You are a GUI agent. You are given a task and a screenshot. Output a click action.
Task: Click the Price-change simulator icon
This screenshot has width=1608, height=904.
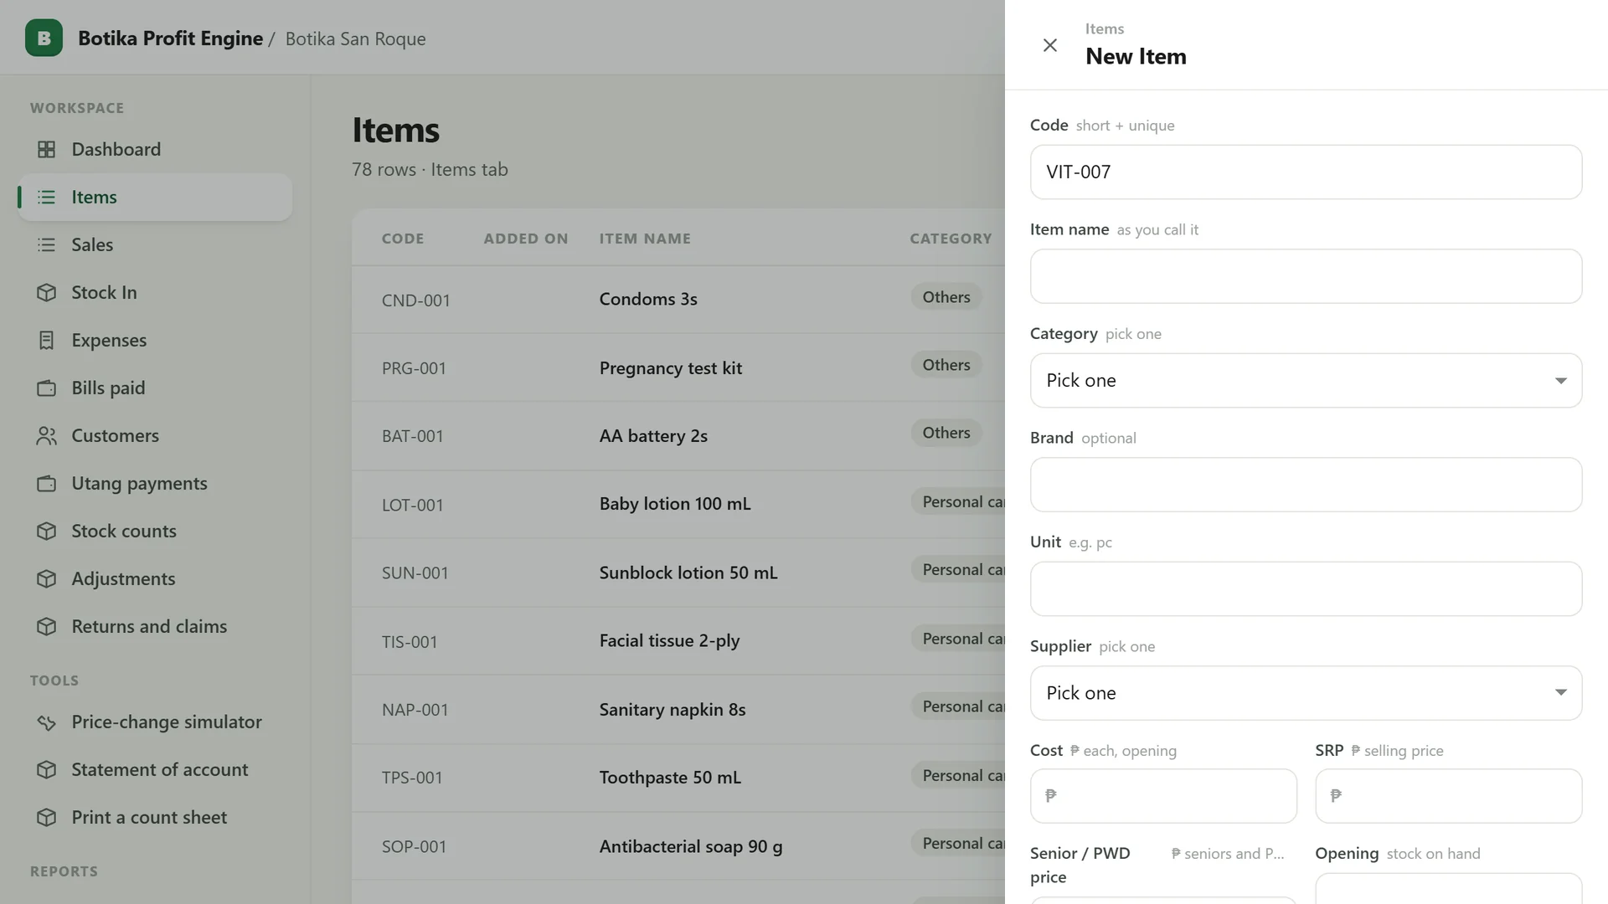pyautogui.click(x=47, y=722)
